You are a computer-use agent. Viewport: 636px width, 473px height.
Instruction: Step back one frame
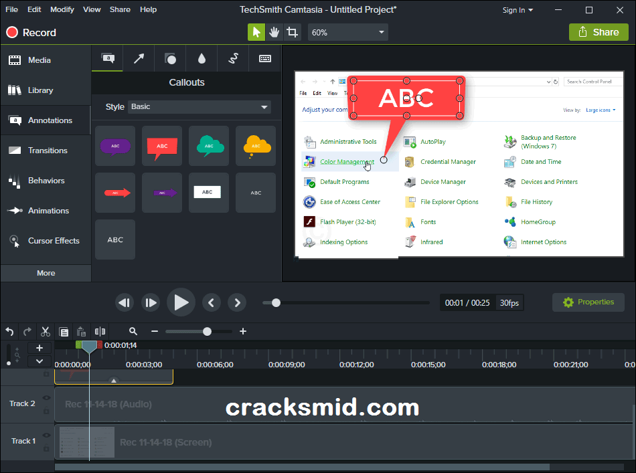coord(125,303)
